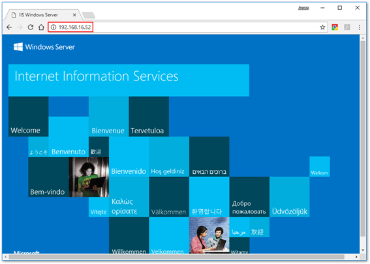This screenshot has height=264, width=370.
Task: Select the IIS Windows Server tab
Action: click(x=44, y=15)
